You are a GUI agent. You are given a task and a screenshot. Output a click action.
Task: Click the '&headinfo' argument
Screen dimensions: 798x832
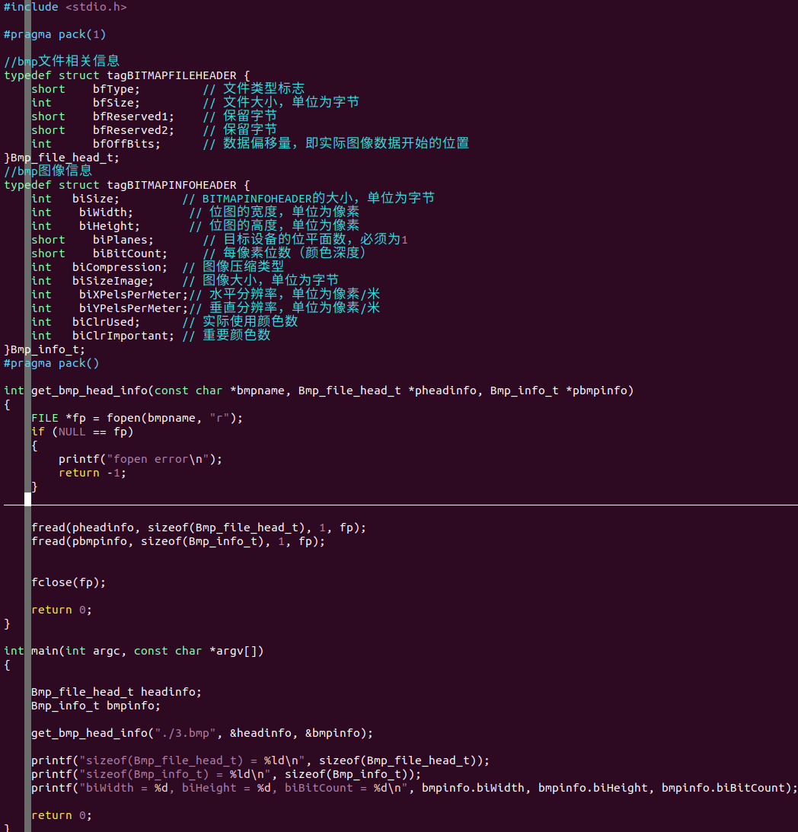pos(260,733)
